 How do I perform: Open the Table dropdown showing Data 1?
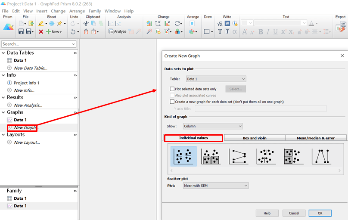215,79
